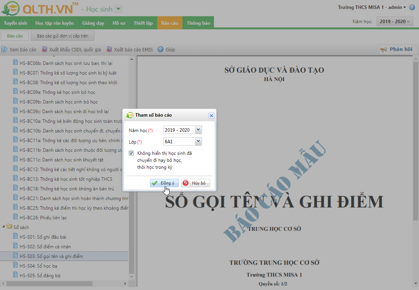Open the Lớp dropdown arrow
This screenshot has width=419, height=290.
click(x=198, y=141)
